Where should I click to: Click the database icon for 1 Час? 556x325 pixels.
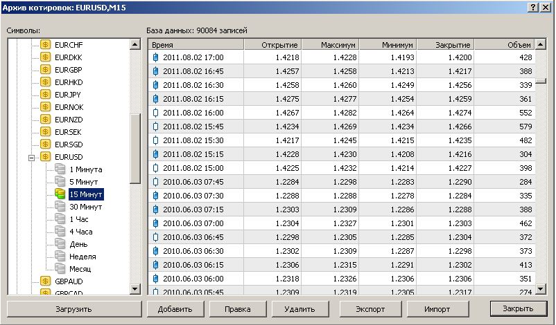[x=60, y=219]
